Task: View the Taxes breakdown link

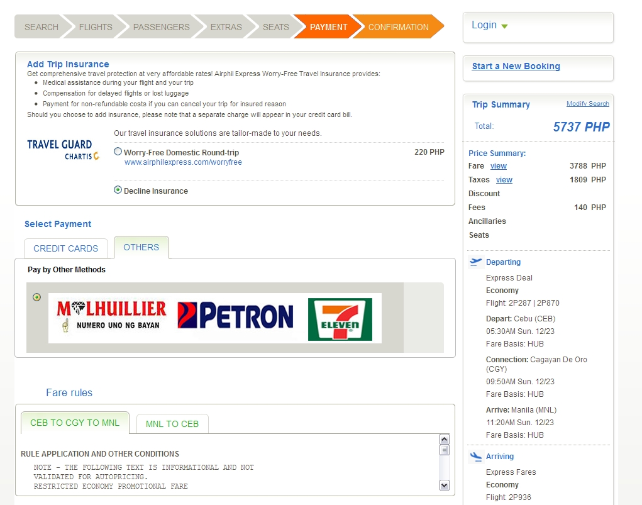Action: (504, 180)
